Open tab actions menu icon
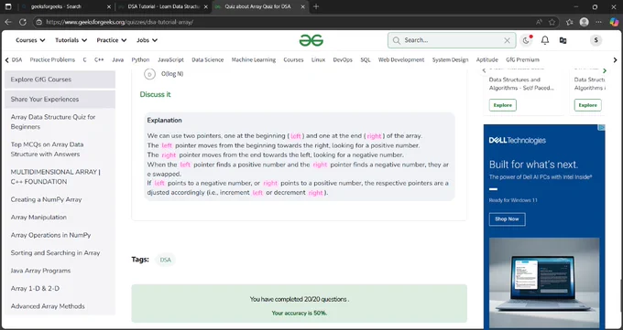The width and height of the screenshot is (623, 330). coord(8,6)
